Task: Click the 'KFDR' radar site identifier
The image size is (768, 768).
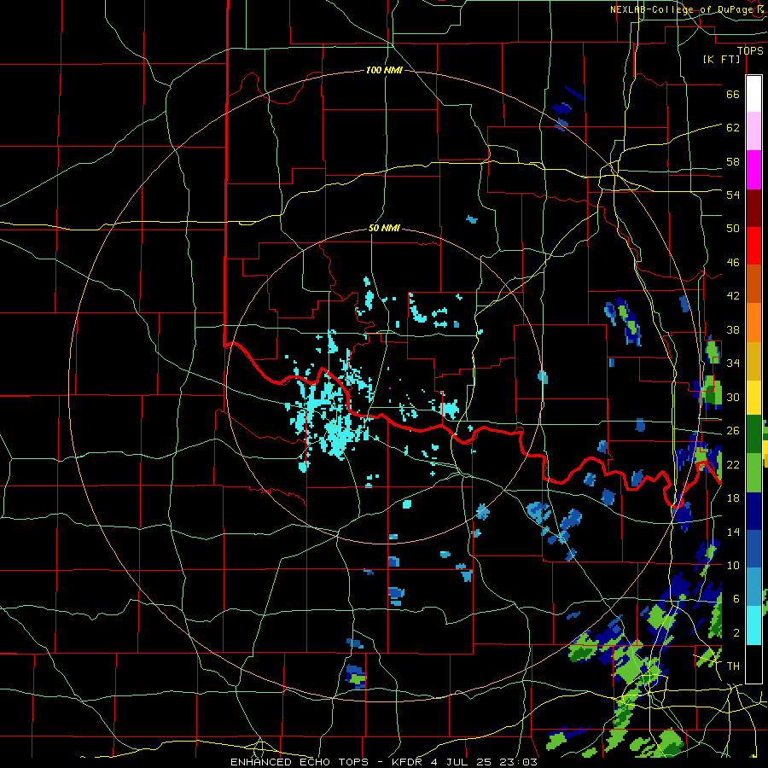Action: coord(406,762)
